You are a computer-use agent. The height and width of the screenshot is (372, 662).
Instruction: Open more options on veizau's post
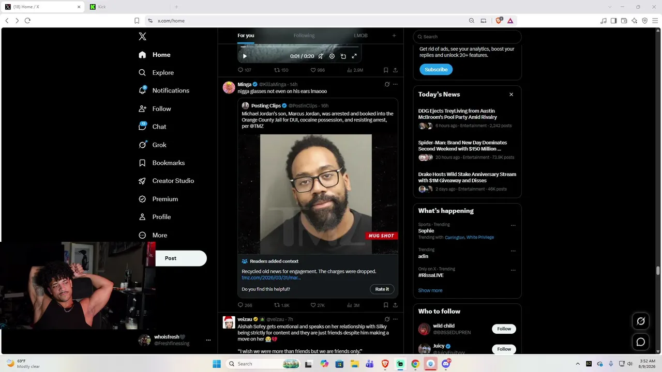click(395, 319)
